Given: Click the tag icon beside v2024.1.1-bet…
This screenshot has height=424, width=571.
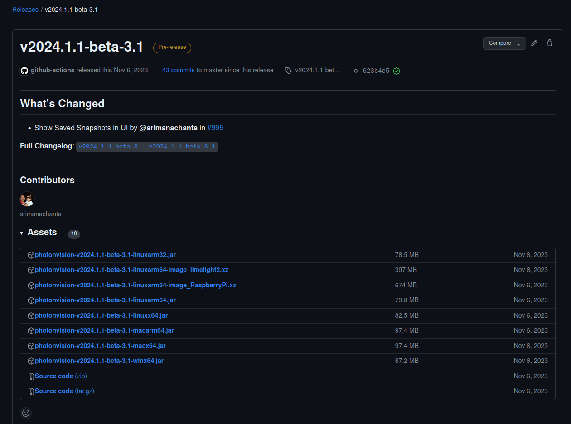Looking at the screenshot, I should [288, 71].
